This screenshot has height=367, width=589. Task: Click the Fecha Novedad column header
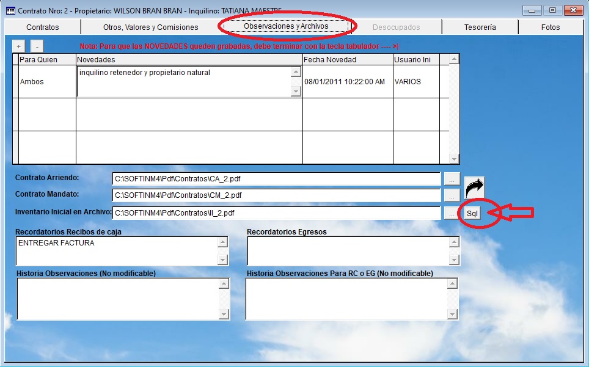click(348, 60)
